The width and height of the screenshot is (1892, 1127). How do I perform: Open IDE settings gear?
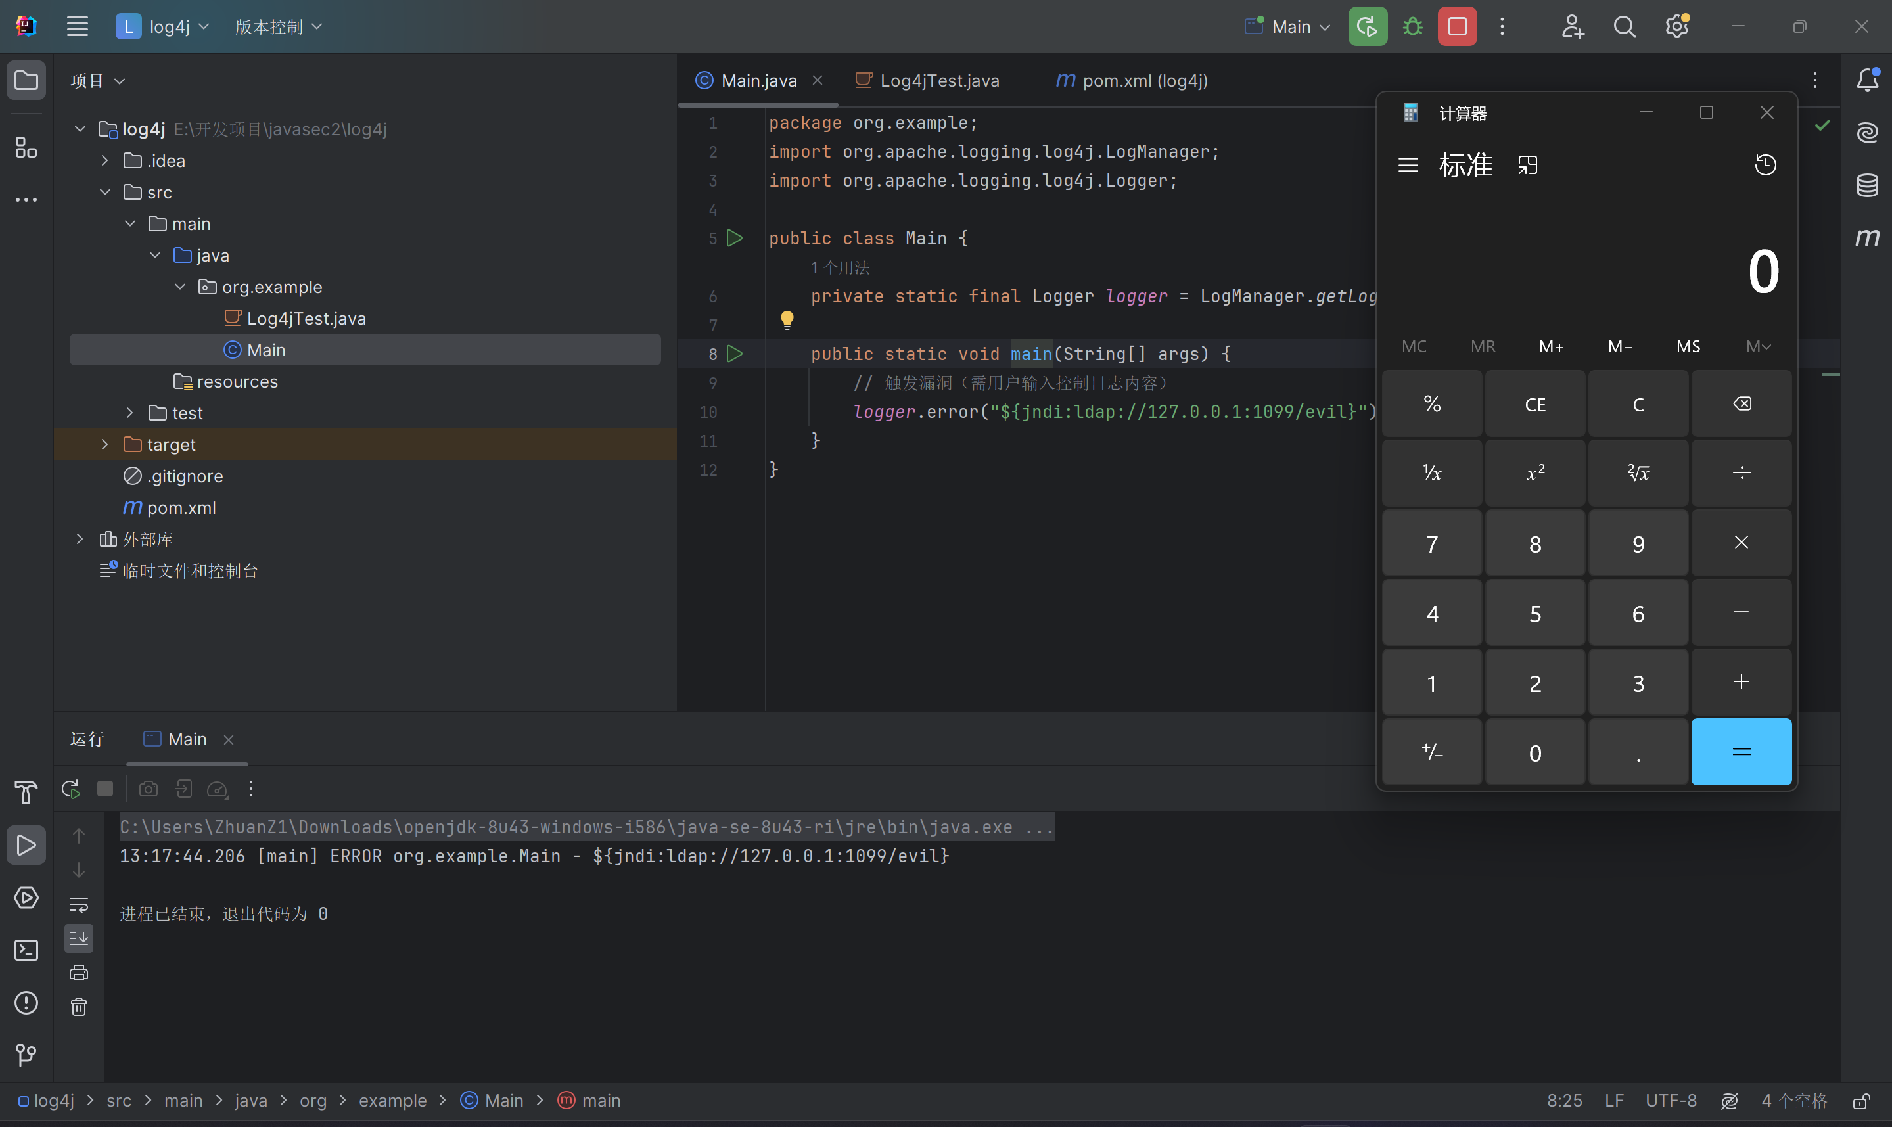pyautogui.click(x=1676, y=26)
